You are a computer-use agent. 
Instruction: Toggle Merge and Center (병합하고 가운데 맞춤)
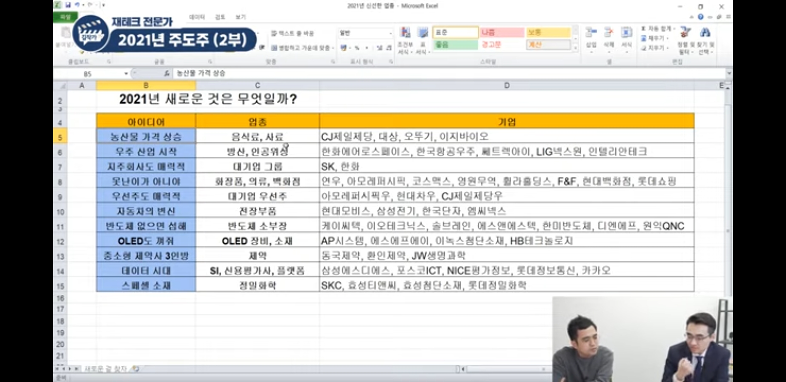click(302, 48)
